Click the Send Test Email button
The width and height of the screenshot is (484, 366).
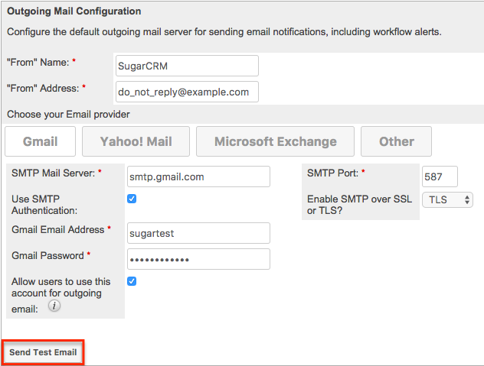click(43, 352)
